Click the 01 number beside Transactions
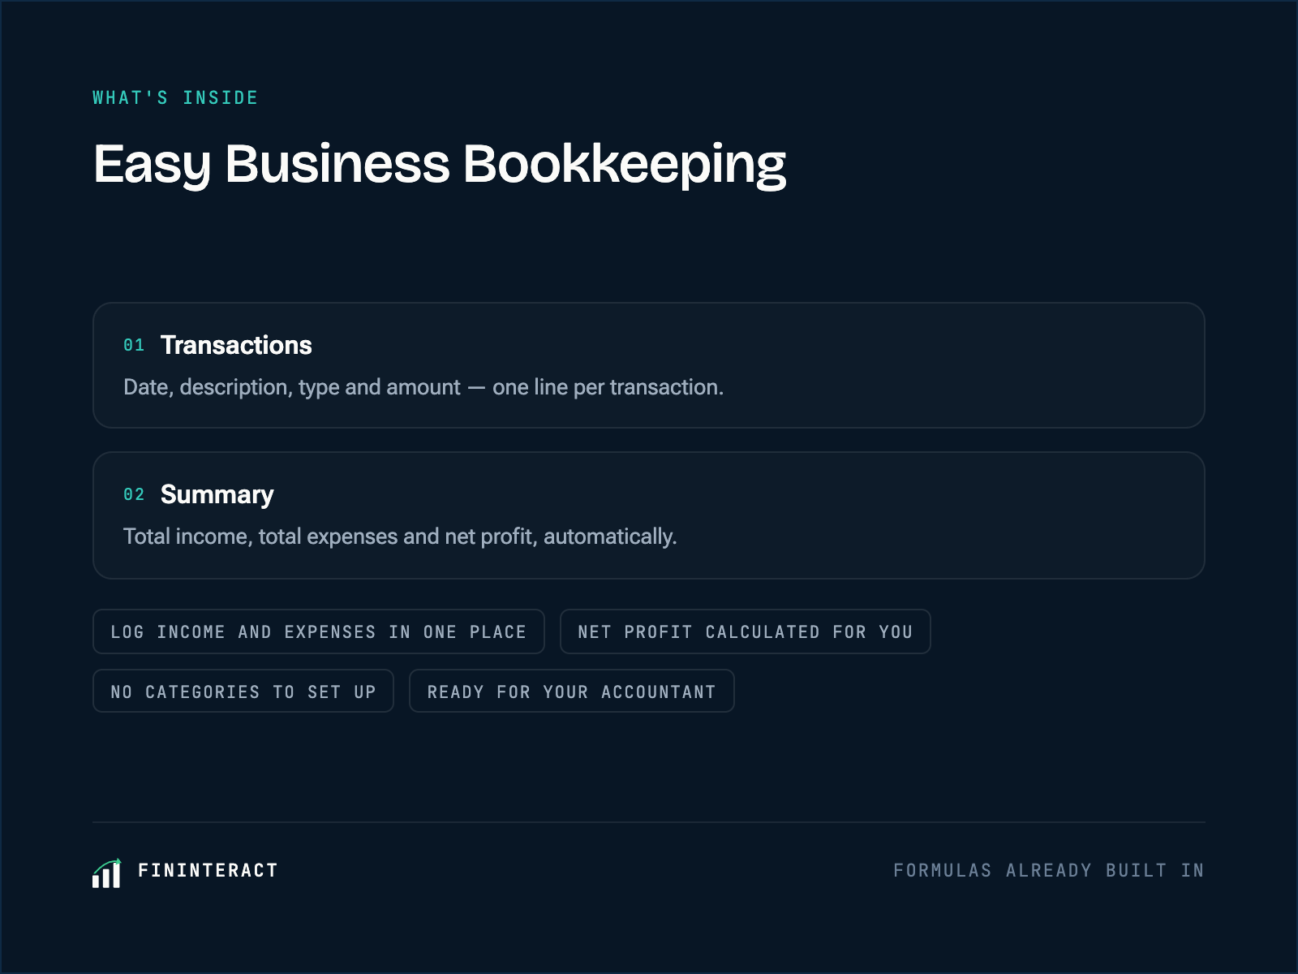 click(x=134, y=346)
